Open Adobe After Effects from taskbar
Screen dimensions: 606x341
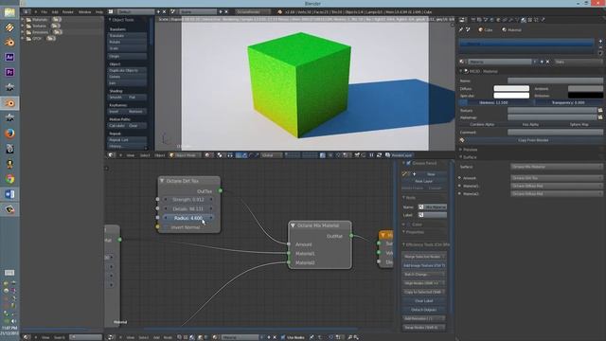(9, 57)
